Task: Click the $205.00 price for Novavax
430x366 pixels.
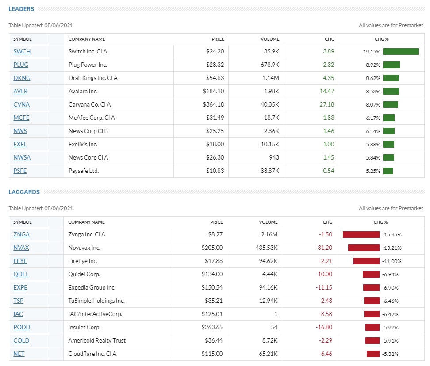Action: click(x=212, y=248)
